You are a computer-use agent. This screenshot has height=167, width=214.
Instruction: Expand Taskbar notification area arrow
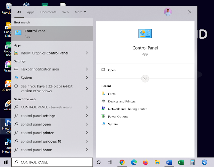pos(87,69)
